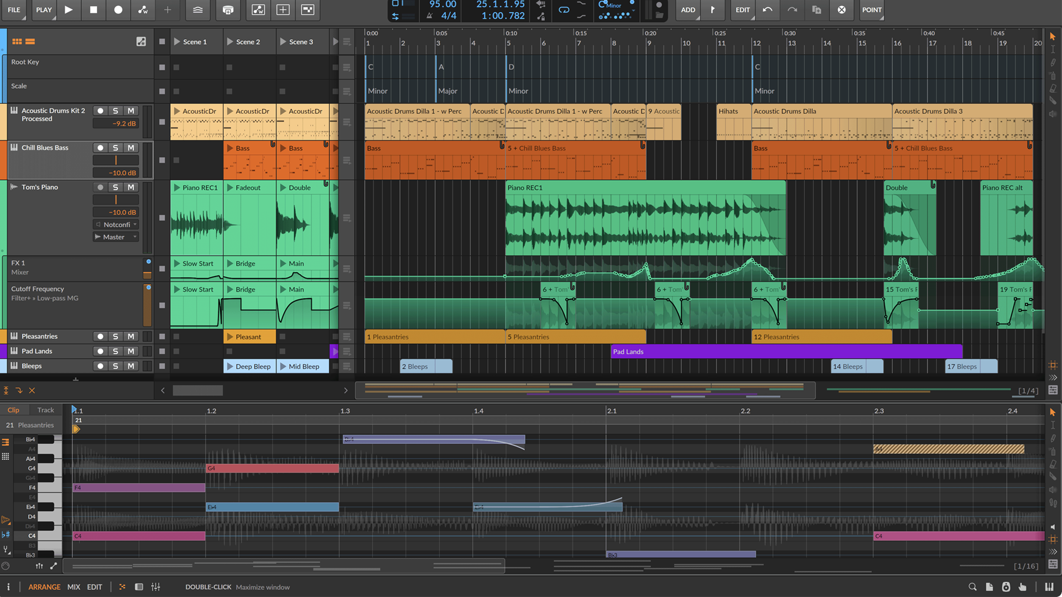Solo the Tom's Piano track

(116, 187)
